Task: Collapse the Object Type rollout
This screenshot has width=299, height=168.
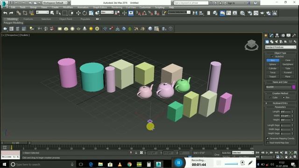Action: click(x=280, y=53)
